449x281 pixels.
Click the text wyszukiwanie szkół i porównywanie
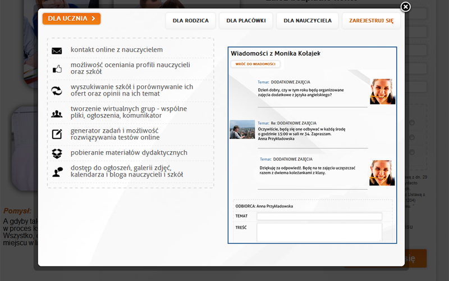pyautogui.click(x=132, y=87)
